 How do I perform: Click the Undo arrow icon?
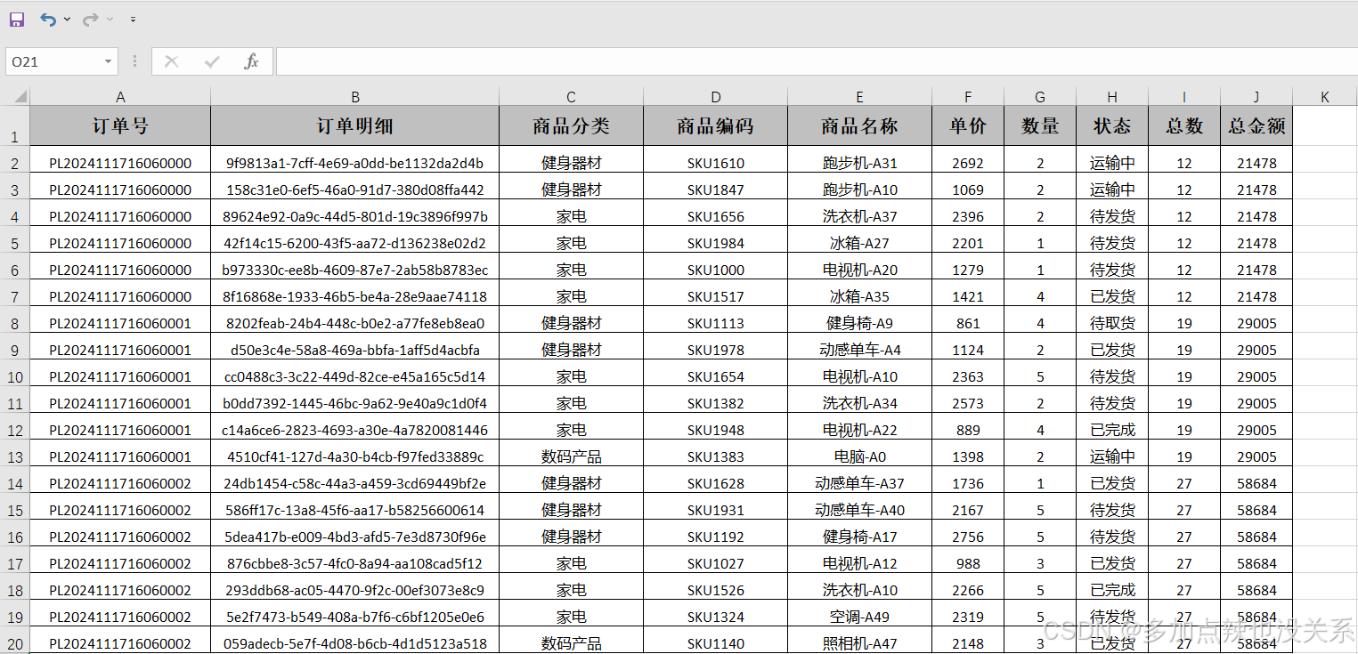[x=48, y=19]
